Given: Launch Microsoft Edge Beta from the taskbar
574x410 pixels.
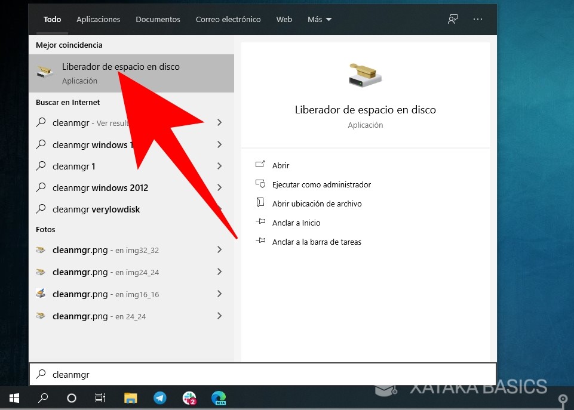Looking at the screenshot, I should click(219, 397).
